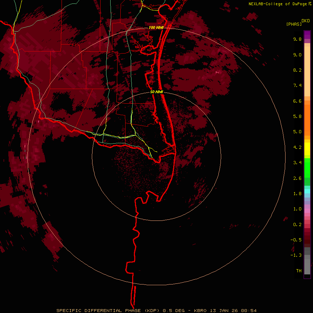313x313 pixels.
Task: Select the 50 NMI range ring label
Action: pyautogui.click(x=157, y=92)
